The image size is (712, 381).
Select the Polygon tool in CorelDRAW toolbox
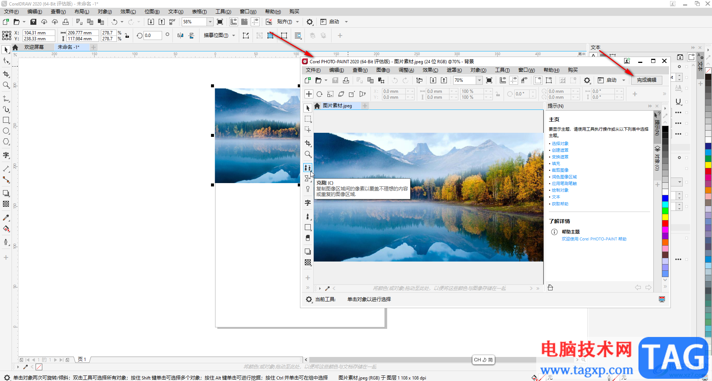(x=6, y=142)
